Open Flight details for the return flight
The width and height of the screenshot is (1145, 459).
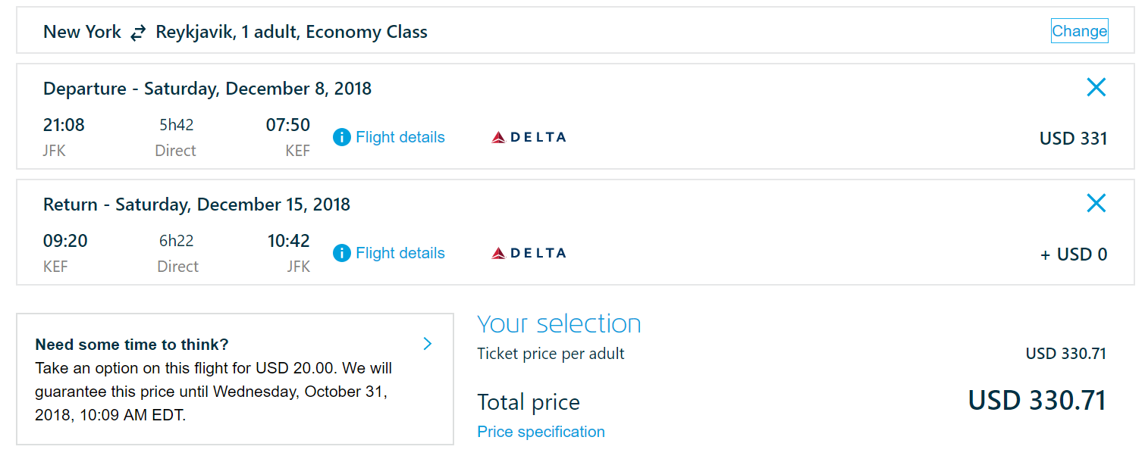tap(400, 253)
